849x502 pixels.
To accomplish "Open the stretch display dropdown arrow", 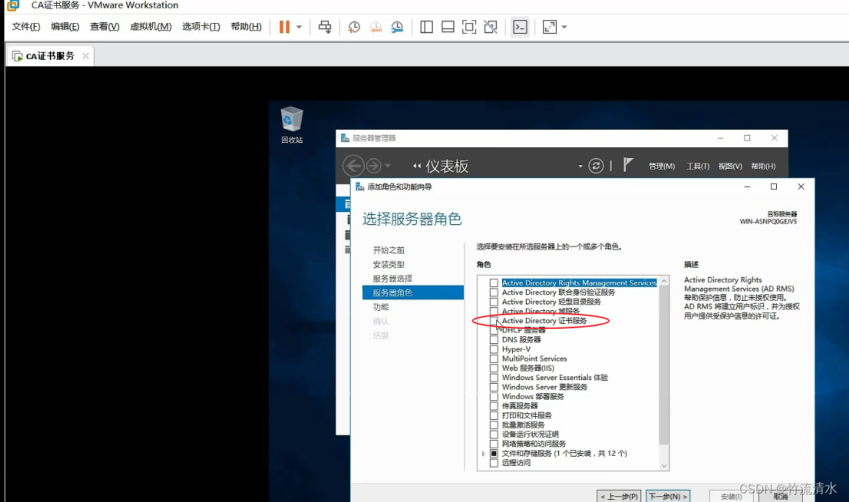I will pos(564,27).
